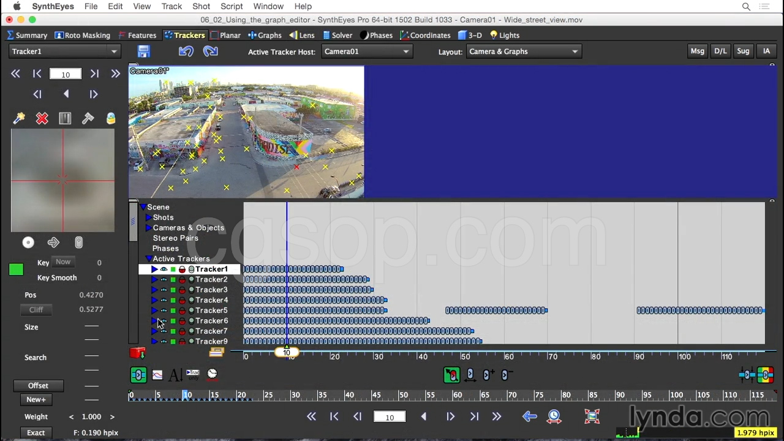Click the frame 10 marker on graph ruler
784x441 pixels.
[287, 352]
